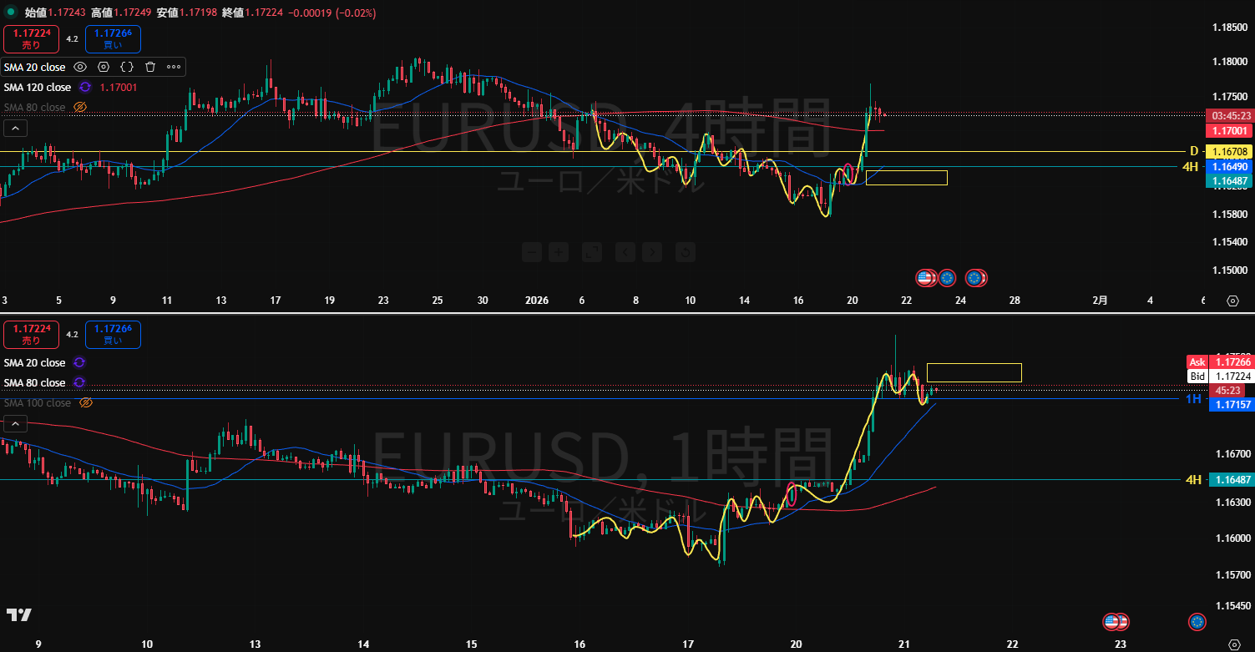This screenshot has height=652, width=1255.
Task: Open bottom chart's time axis settings hexagon icon
Action: (x=1232, y=644)
